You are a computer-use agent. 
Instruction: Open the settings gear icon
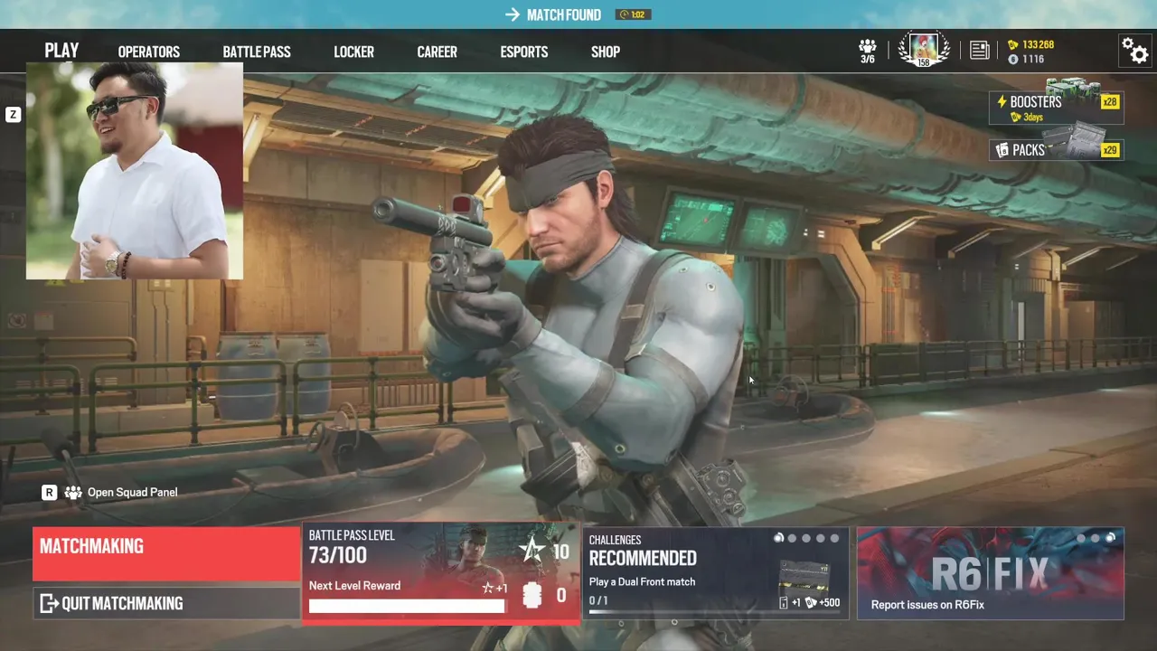click(x=1134, y=50)
